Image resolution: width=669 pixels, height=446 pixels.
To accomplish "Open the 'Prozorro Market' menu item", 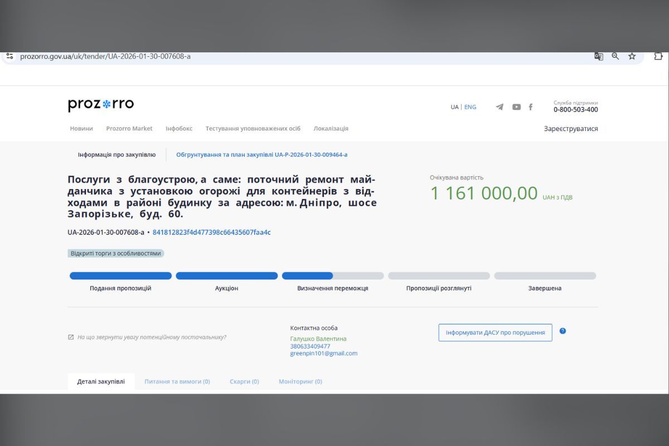I will [x=129, y=128].
